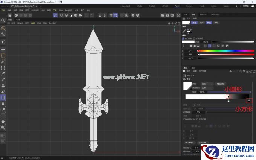
Task: Click the load preset button
Action: point(189,143)
